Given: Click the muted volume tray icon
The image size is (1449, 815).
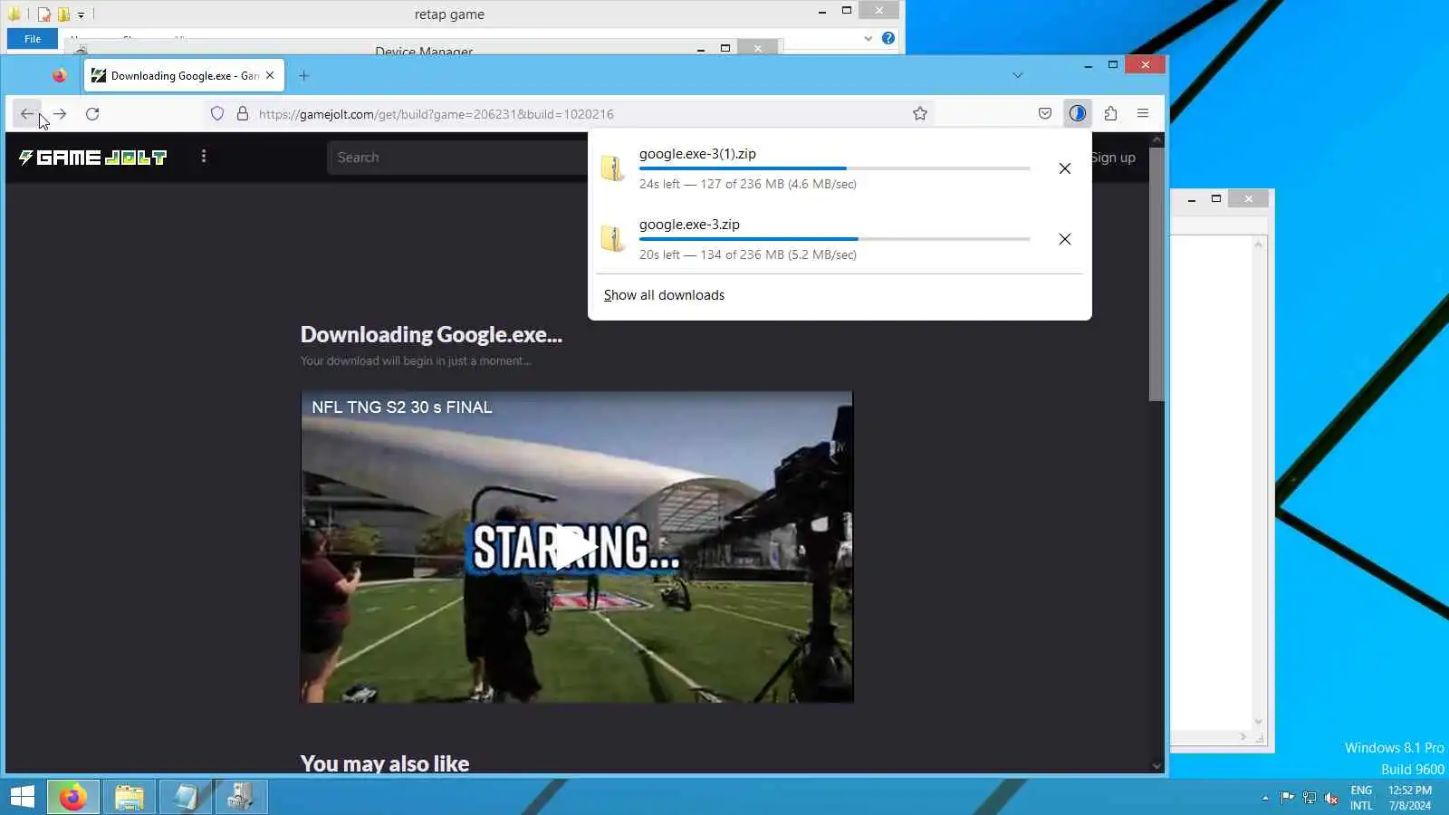Looking at the screenshot, I should 1331,798.
